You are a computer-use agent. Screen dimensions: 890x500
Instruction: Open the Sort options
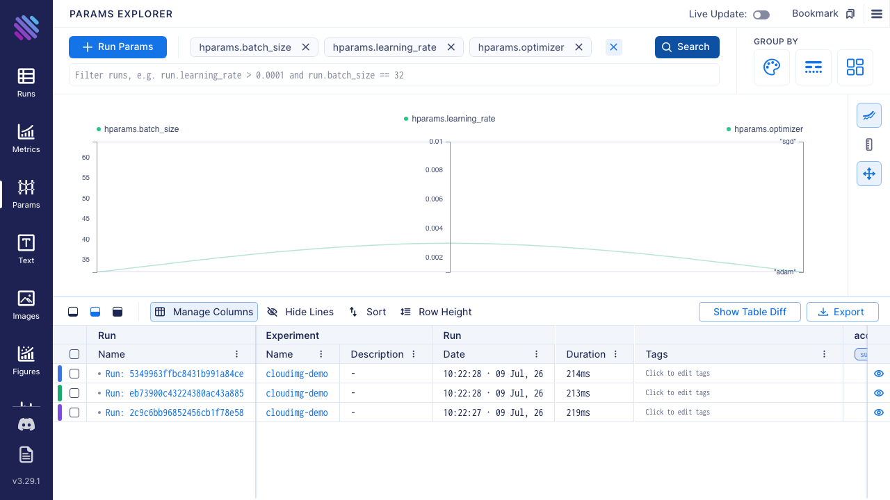coord(367,312)
